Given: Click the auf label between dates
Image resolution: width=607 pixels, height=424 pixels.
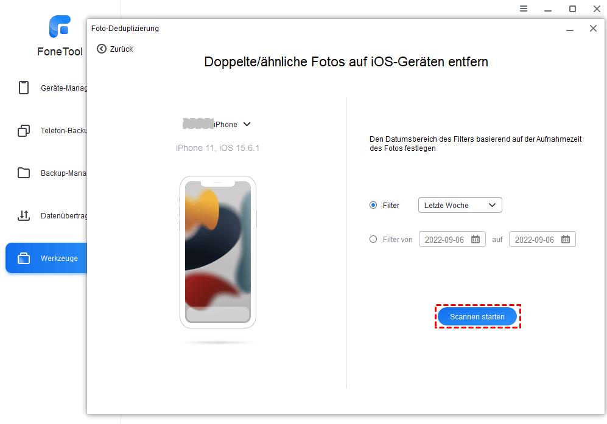Looking at the screenshot, I should (497, 240).
